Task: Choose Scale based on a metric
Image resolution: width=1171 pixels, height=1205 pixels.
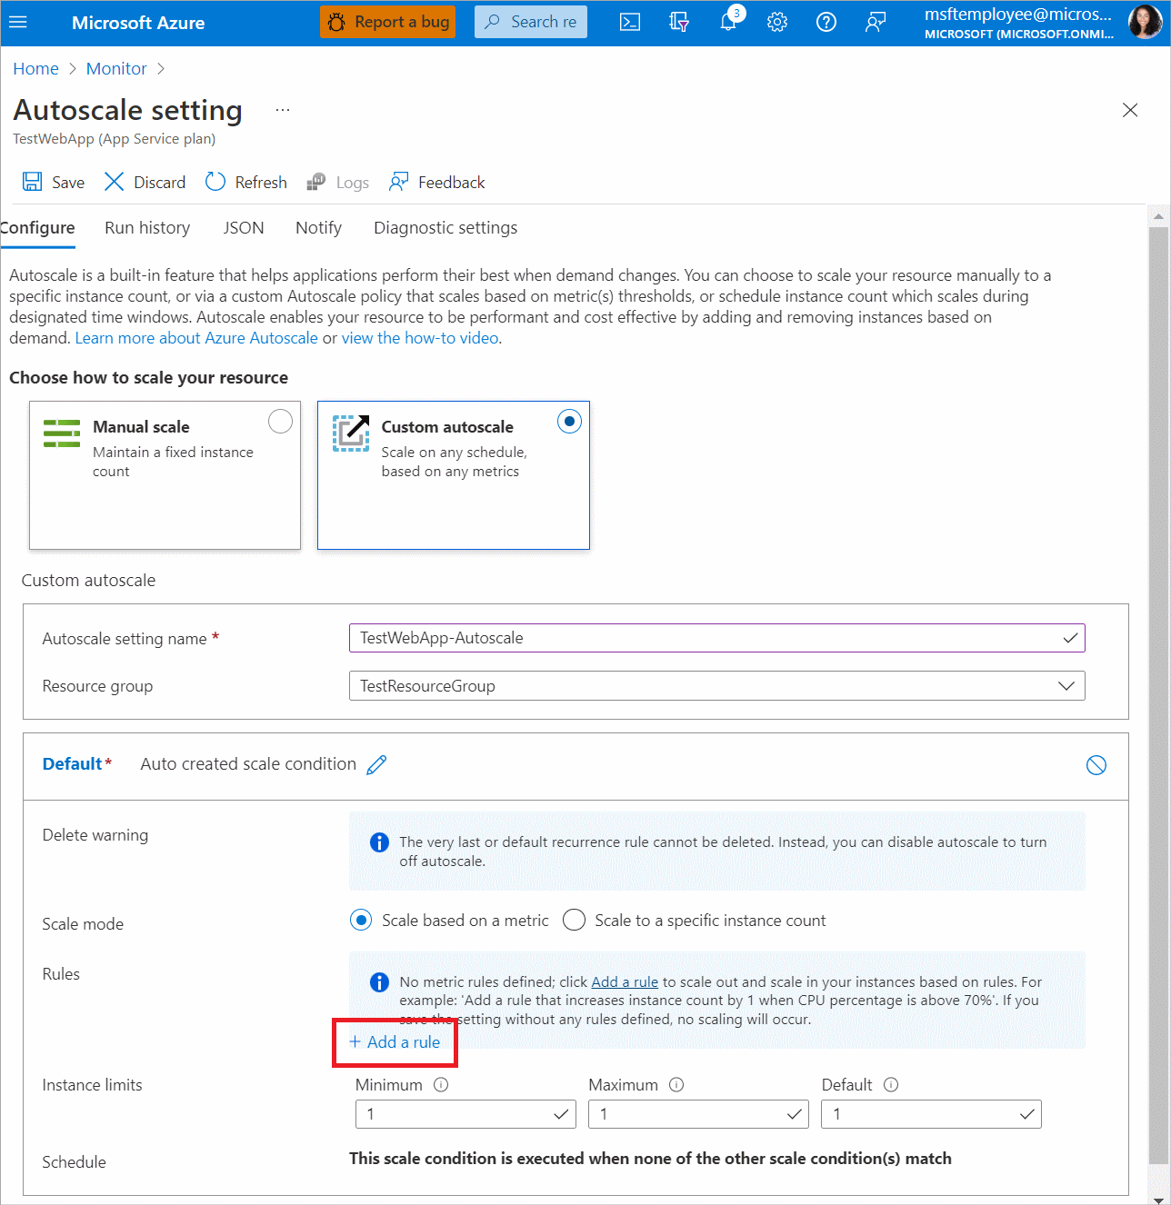Action: coord(361,921)
